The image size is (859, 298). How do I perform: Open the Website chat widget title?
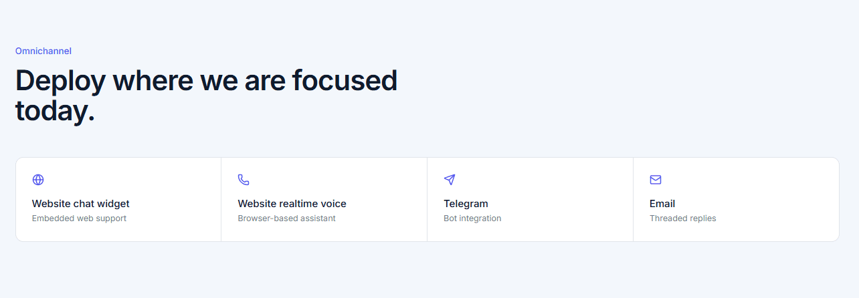pos(81,204)
